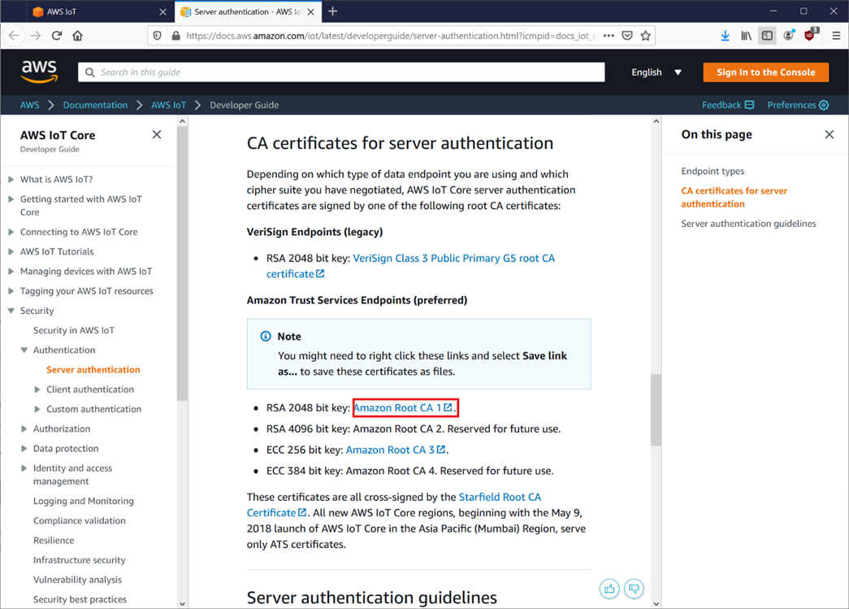Click Sign In to the Console button
The image size is (849, 609).
[765, 72]
